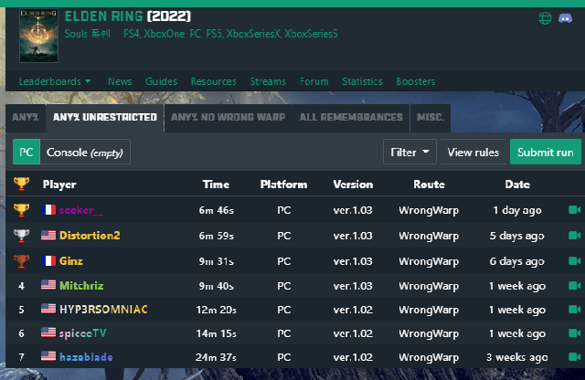Click the 24m 37s run time
The width and height of the screenshot is (585, 380).
pyautogui.click(x=216, y=357)
